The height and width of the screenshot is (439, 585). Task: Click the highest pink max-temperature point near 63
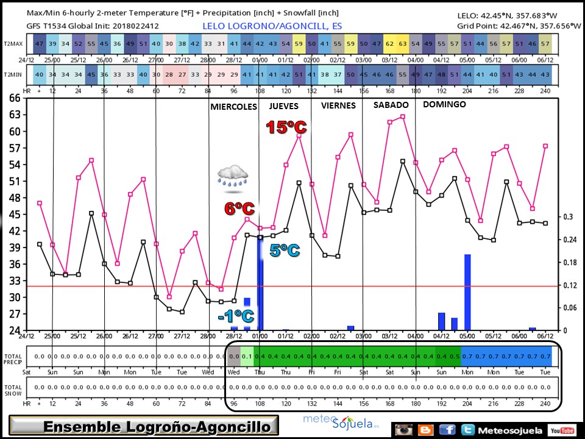pyautogui.click(x=403, y=117)
